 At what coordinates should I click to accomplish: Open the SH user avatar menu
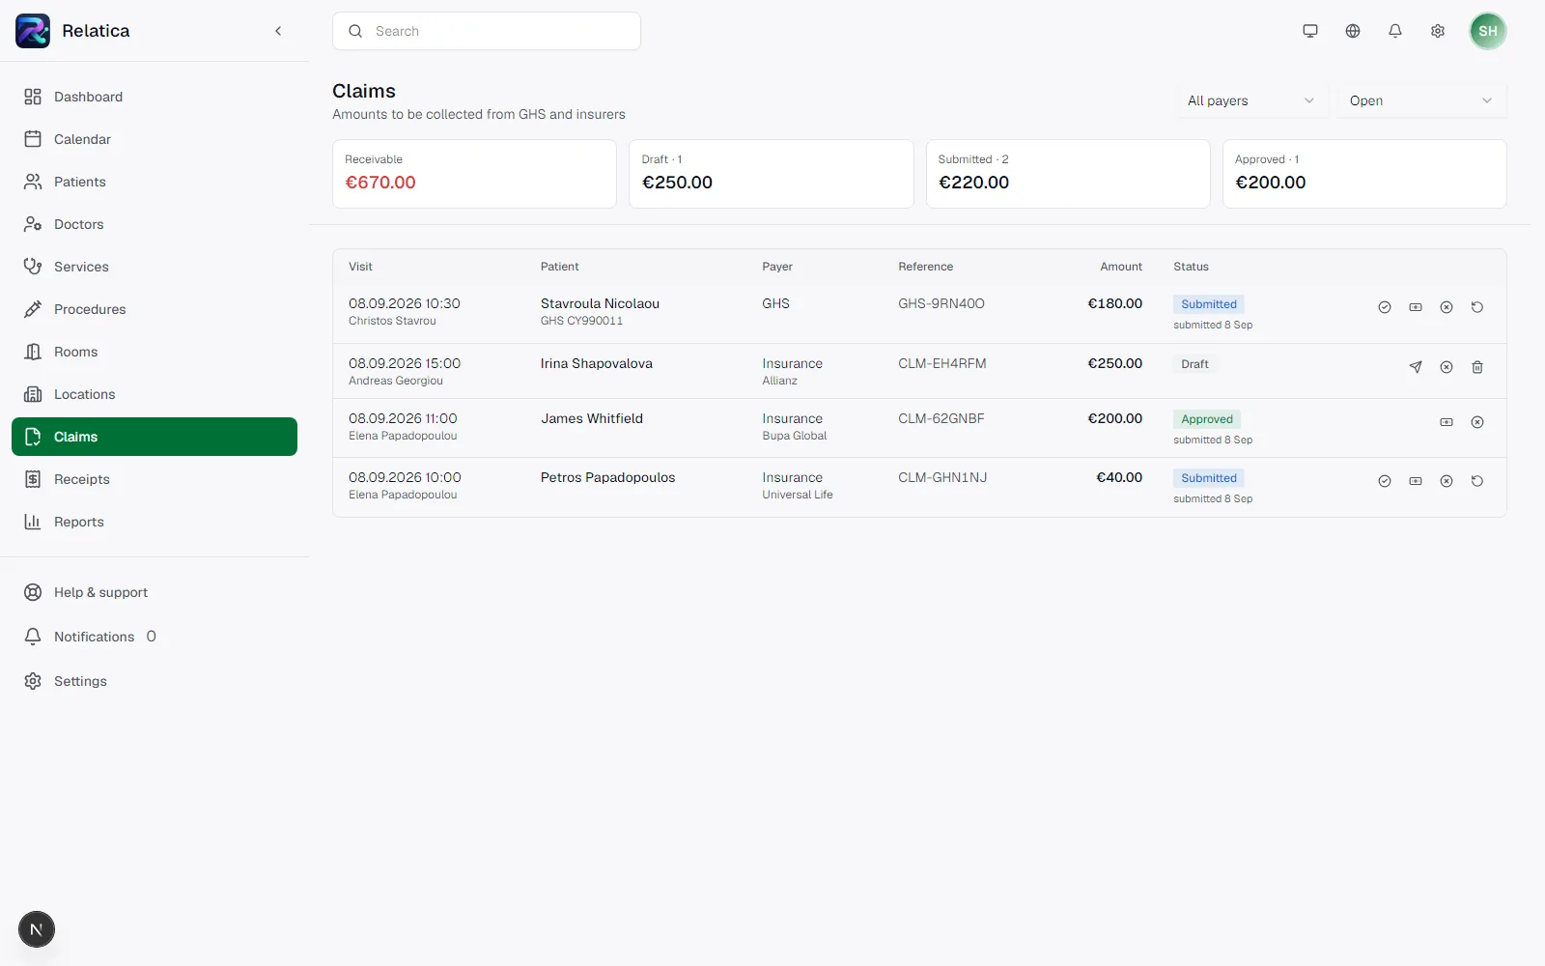(1488, 31)
